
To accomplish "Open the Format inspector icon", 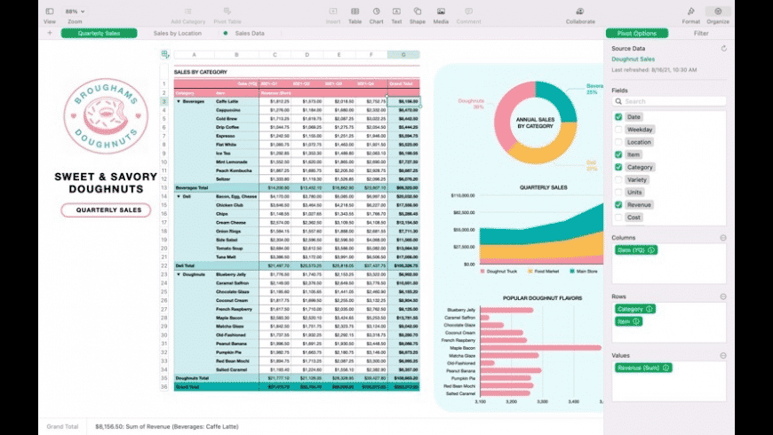I will tap(690, 12).
